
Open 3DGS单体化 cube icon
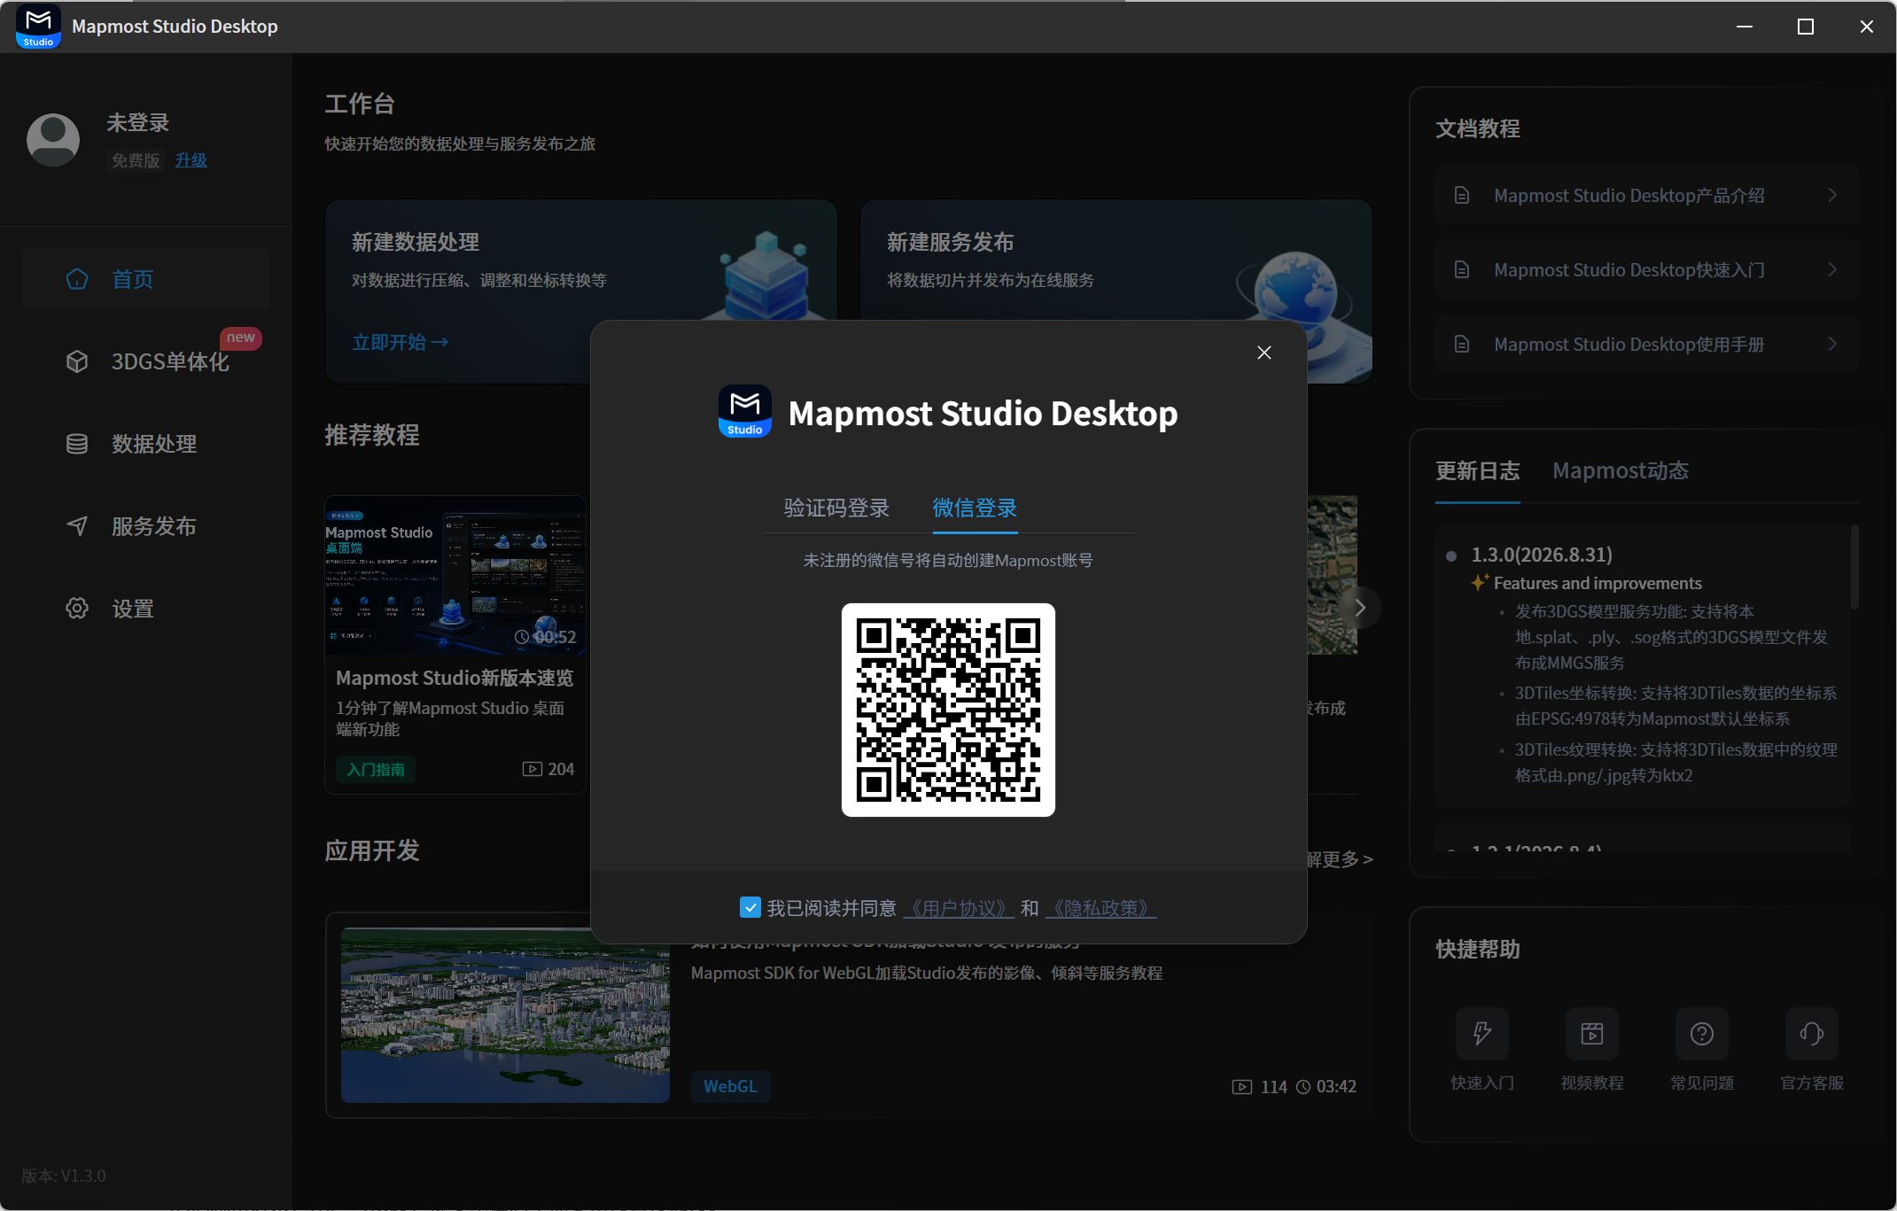(77, 361)
